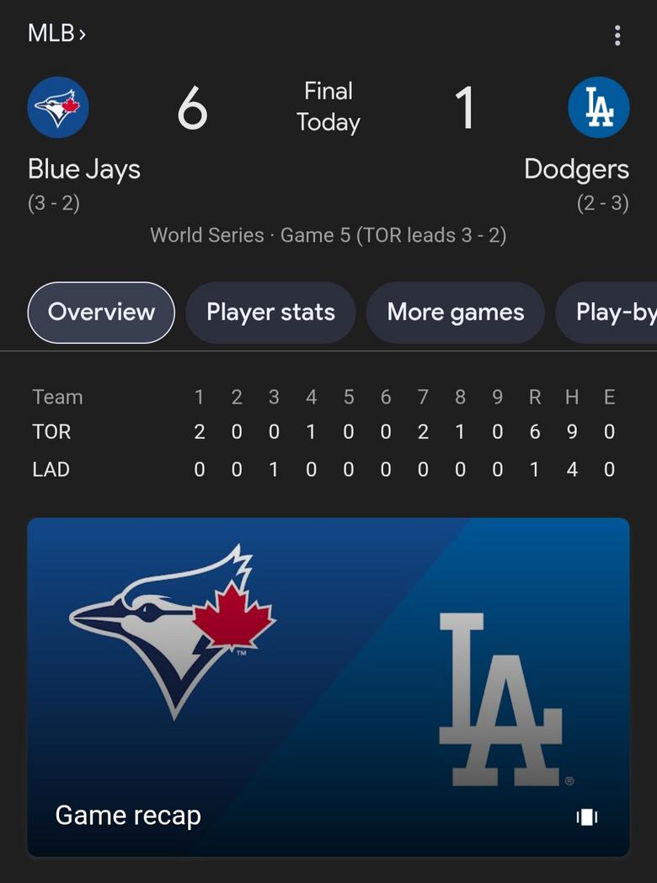Open the Dodgers team name link

pyautogui.click(x=576, y=169)
